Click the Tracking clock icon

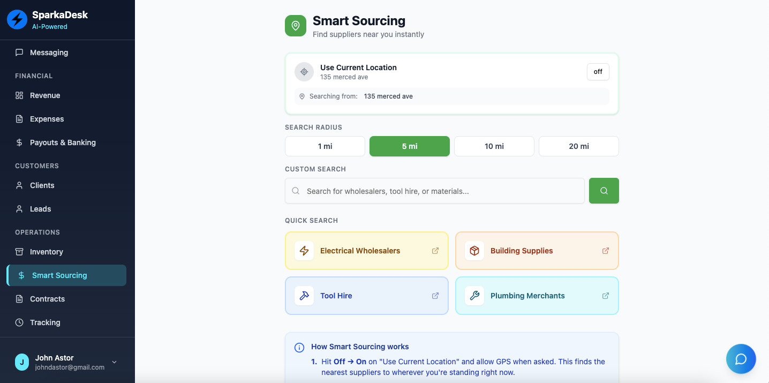(x=19, y=322)
